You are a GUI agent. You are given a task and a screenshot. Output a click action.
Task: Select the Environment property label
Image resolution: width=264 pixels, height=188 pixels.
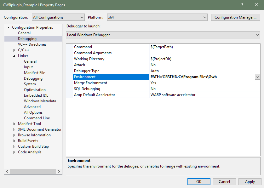coord(111,77)
